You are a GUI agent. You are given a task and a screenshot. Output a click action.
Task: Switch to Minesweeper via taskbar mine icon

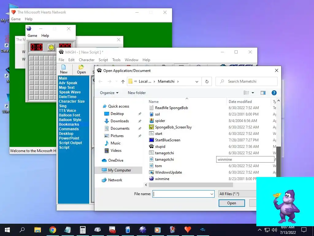[143, 230]
